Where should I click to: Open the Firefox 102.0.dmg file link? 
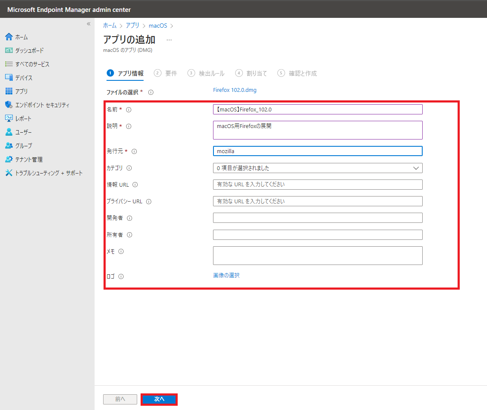point(235,90)
